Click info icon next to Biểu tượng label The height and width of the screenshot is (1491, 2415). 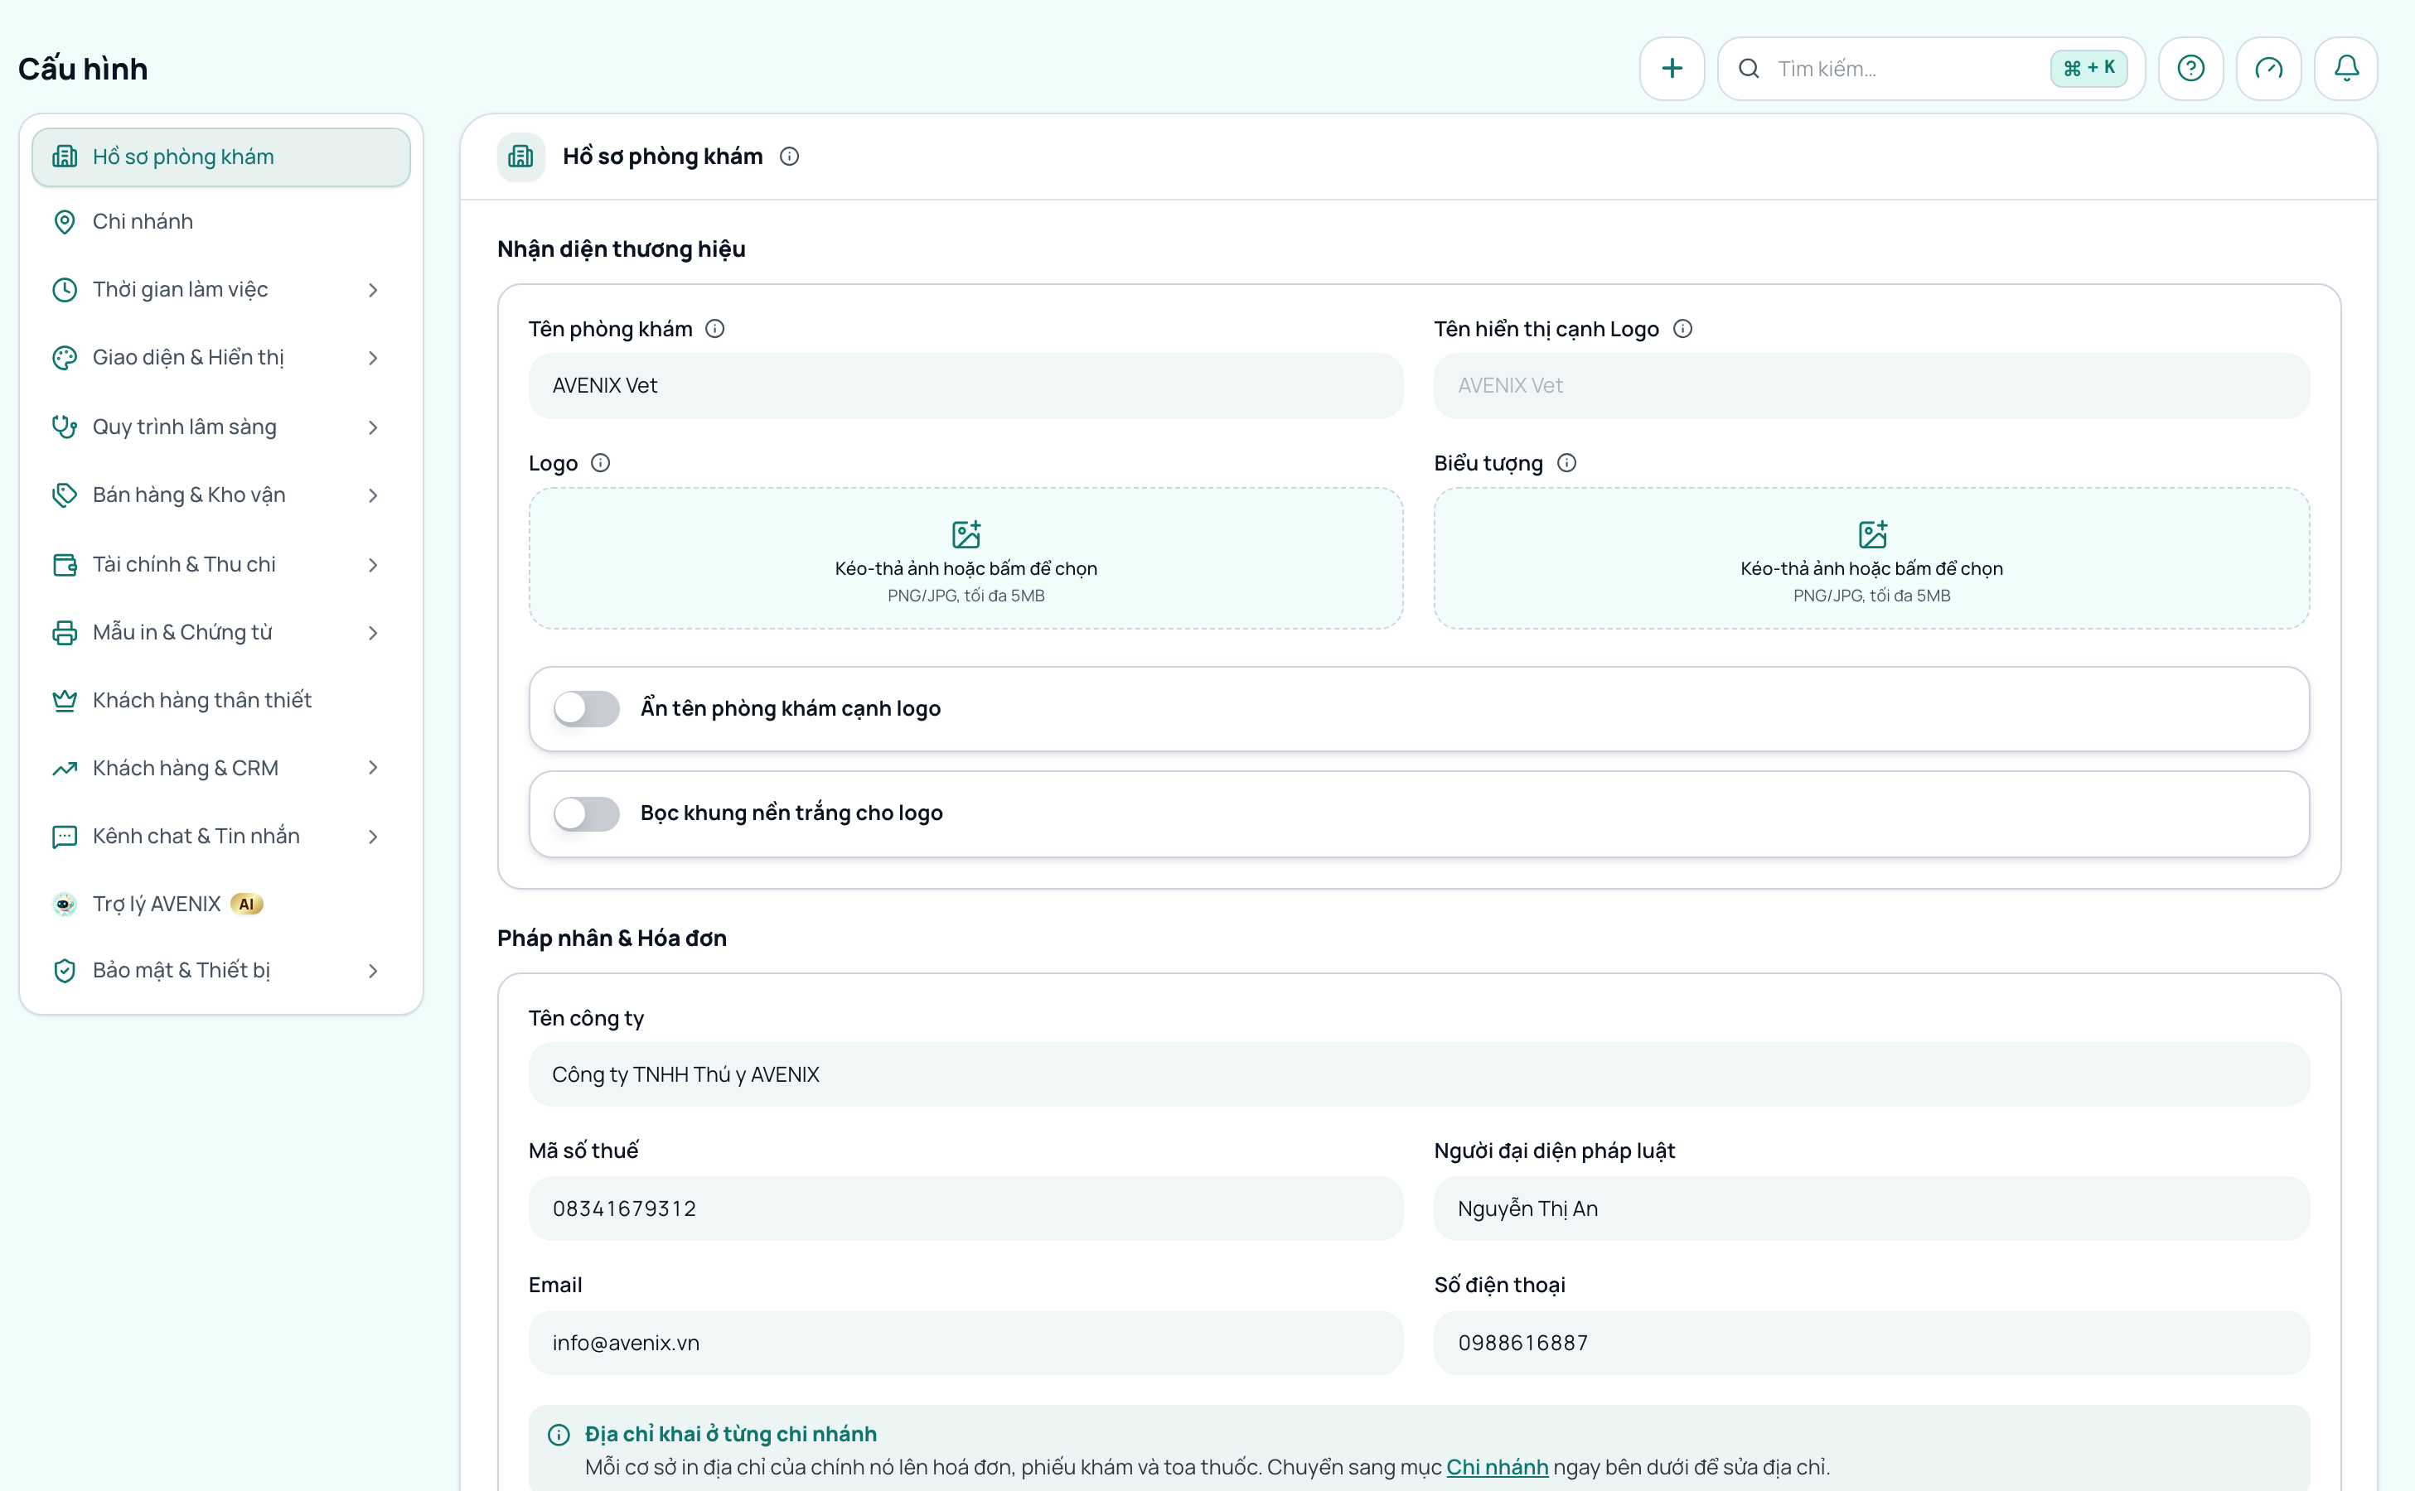tap(1566, 464)
